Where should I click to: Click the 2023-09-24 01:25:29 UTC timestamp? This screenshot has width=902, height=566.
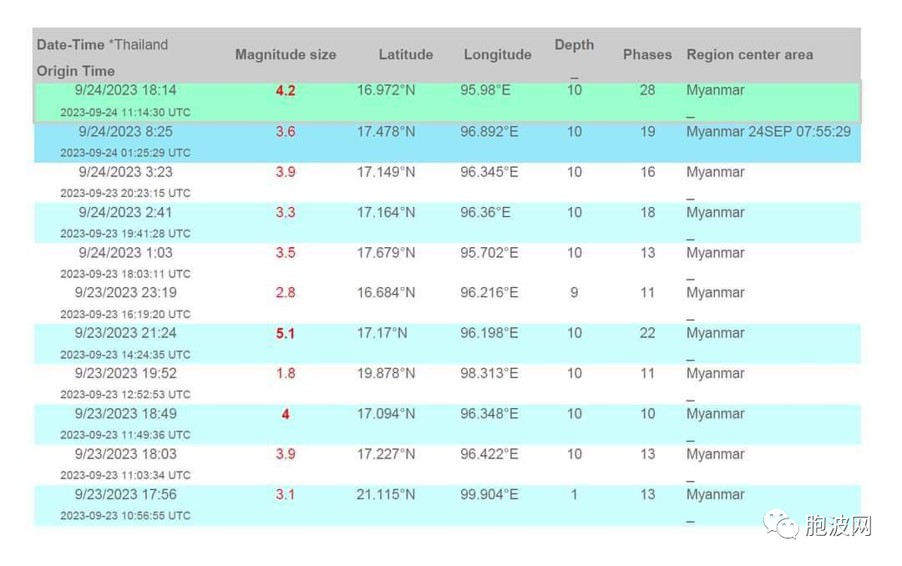coord(125,153)
